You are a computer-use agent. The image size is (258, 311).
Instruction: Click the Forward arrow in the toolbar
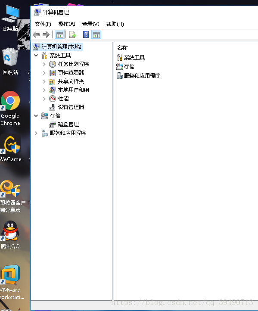pyautogui.click(x=46, y=35)
